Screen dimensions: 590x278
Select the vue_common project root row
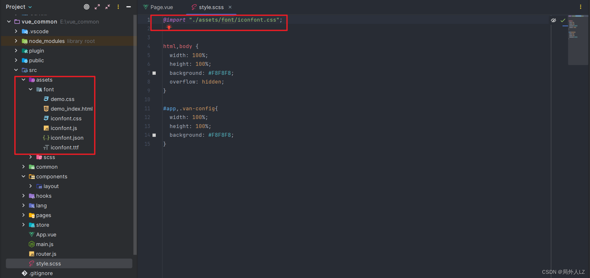[67, 22]
